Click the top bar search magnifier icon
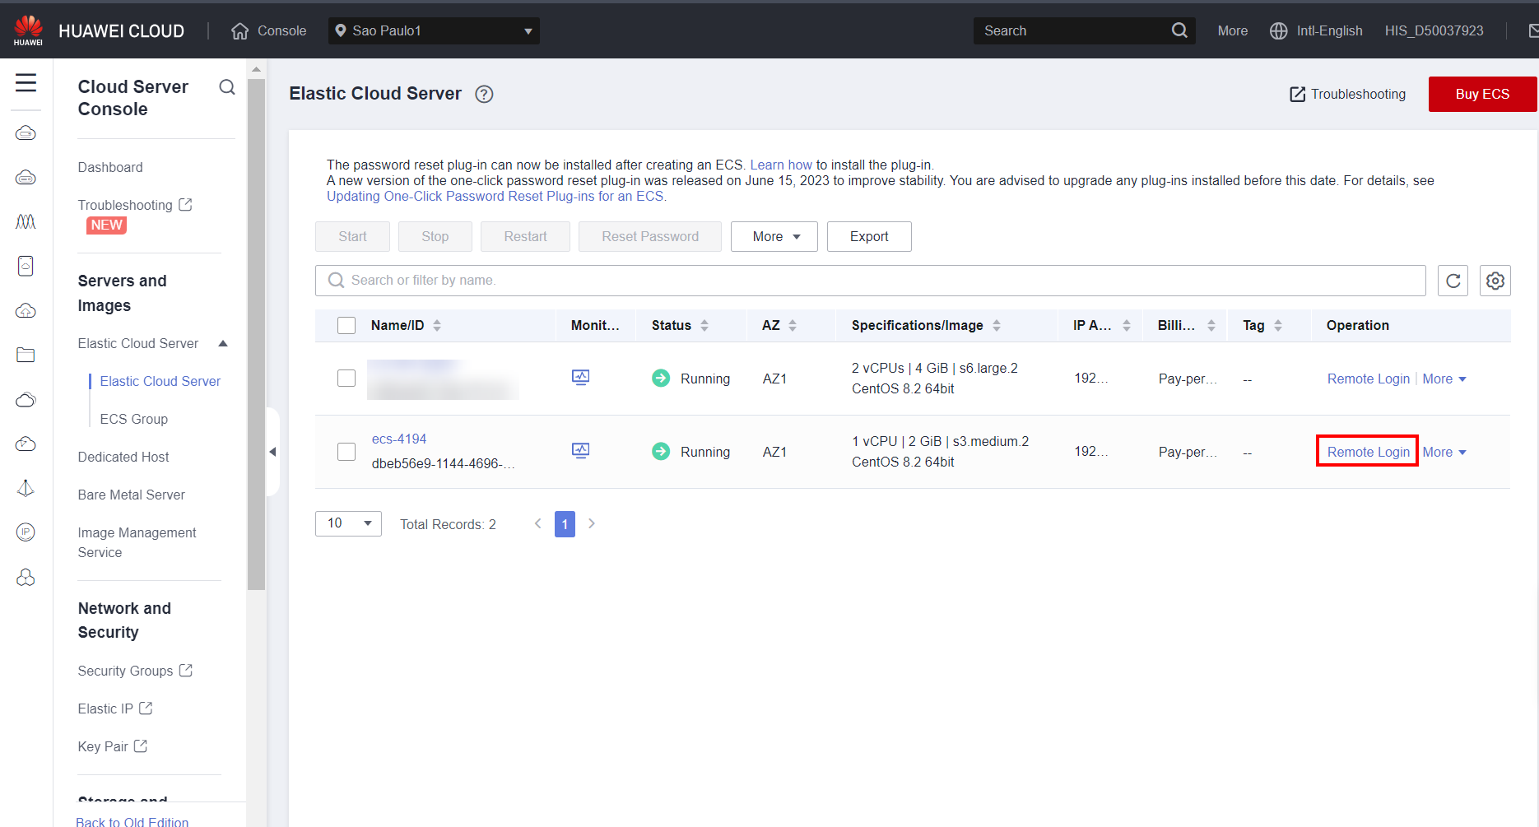This screenshot has height=827, width=1539. coord(1179,30)
